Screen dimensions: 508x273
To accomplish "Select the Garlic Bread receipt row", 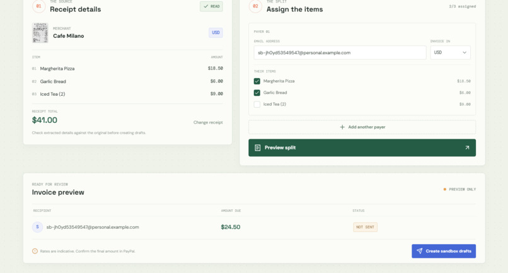I will pyautogui.click(x=127, y=81).
